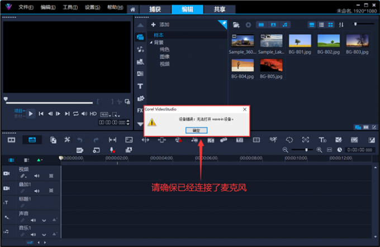
Task: Select 样本 library folder
Action: pos(159,35)
